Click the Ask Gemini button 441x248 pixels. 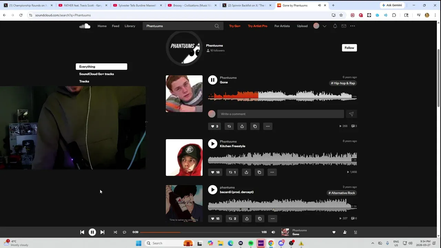pyautogui.click(x=392, y=5)
